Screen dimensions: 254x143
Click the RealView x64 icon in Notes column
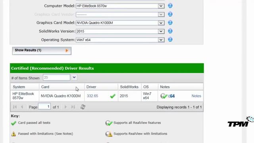[x=167, y=96]
